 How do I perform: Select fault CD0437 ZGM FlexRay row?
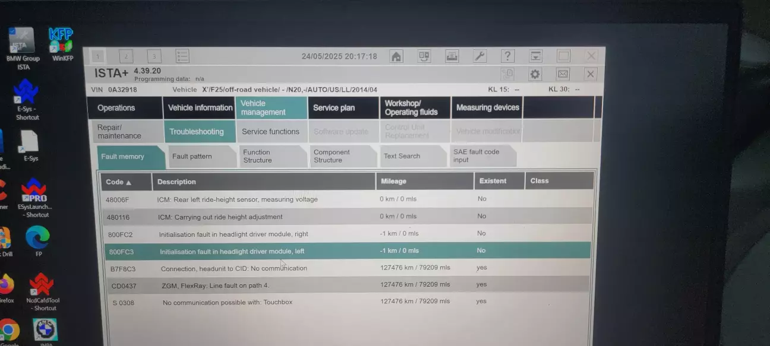(x=348, y=285)
